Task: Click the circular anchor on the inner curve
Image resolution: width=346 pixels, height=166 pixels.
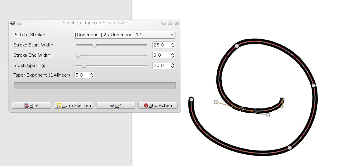Action: pyautogui.click(x=242, y=109)
